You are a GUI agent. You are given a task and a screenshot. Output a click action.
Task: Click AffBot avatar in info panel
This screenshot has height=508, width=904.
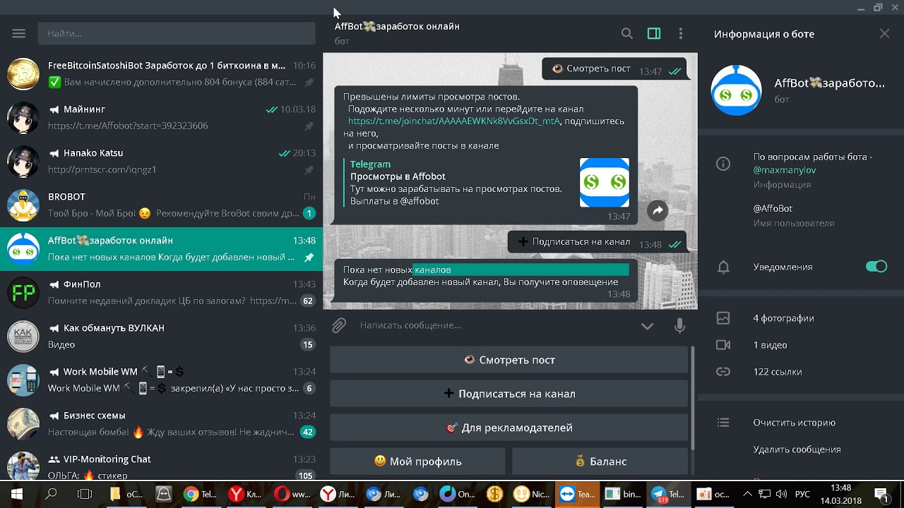(736, 90)
